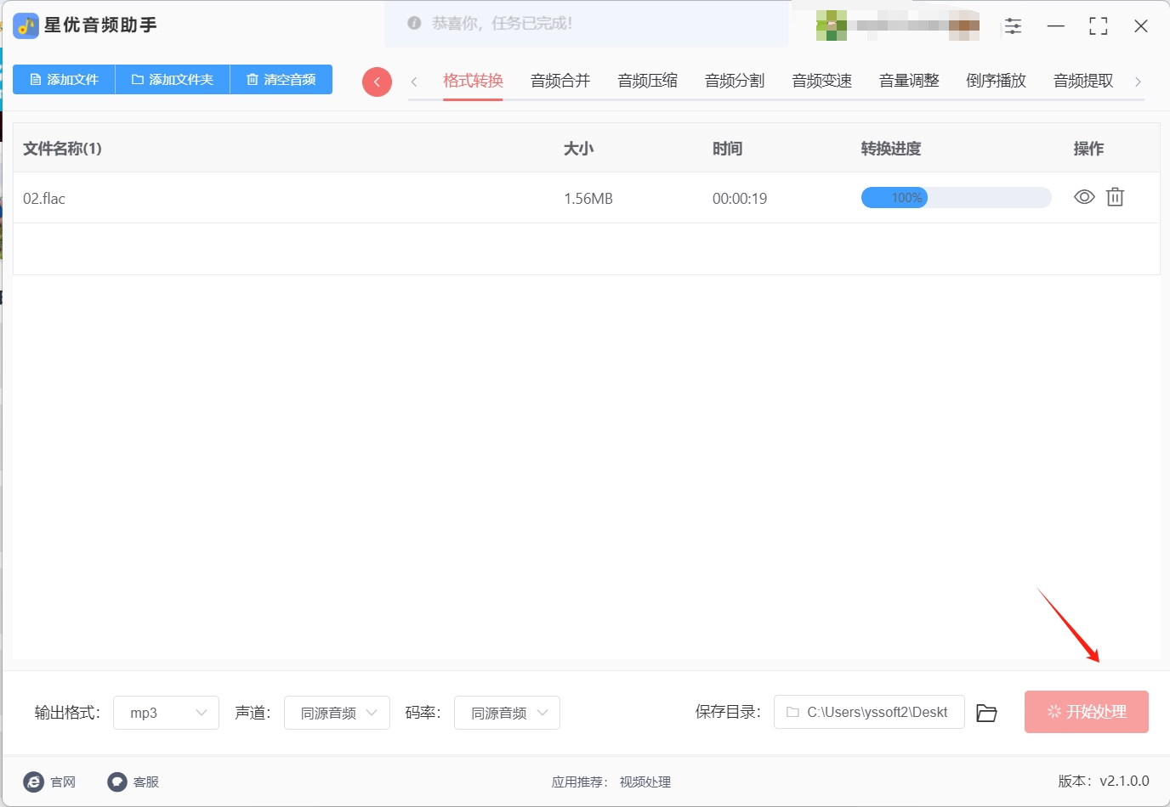Switch to the 音频变速 tab
The image size is (1170, 807).
tap(821, 81)
